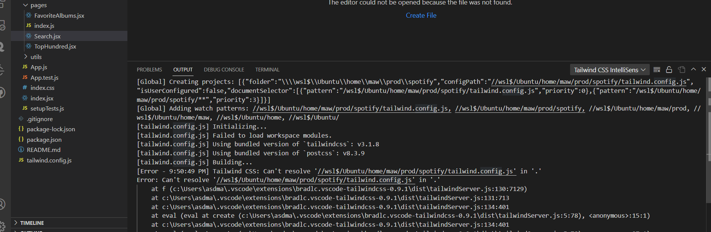
Task: Open the Accounts icon in activity bar
Action: pyautogui.click(x=2, y=204)
